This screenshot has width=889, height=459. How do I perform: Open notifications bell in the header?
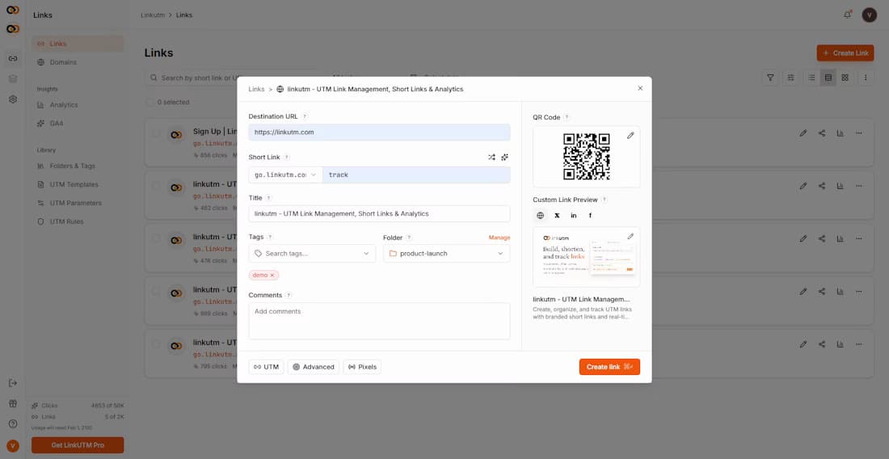pos(848,15)
